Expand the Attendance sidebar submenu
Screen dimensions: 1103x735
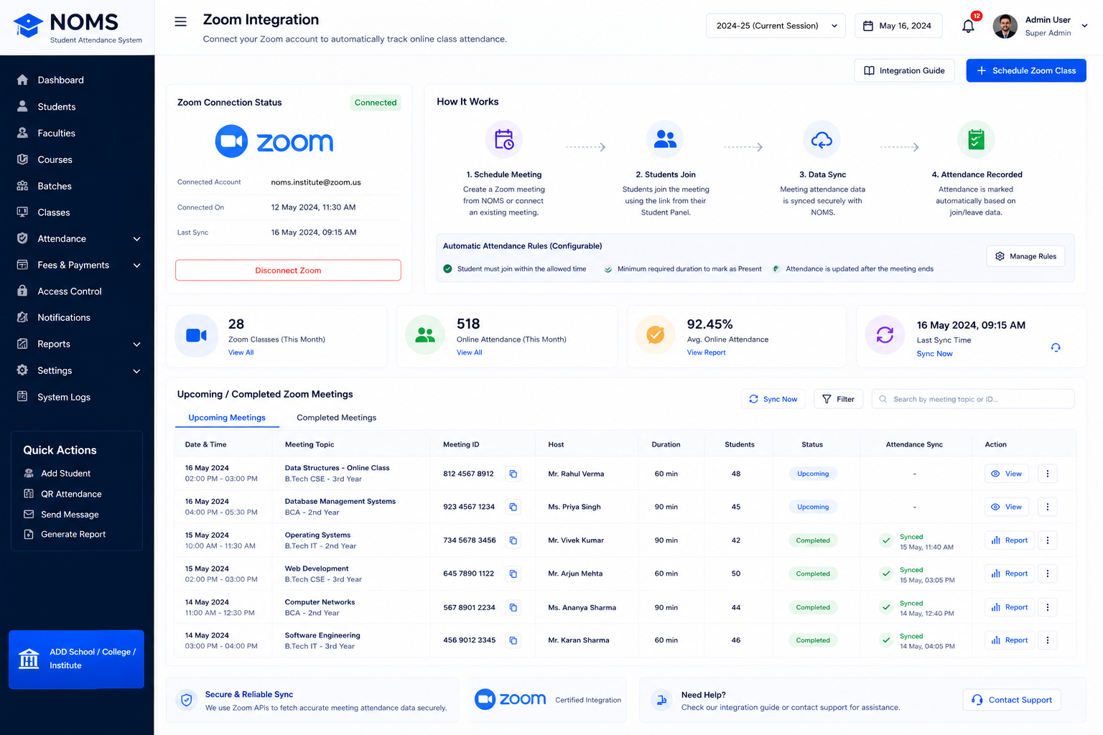(x=136, y=239)
